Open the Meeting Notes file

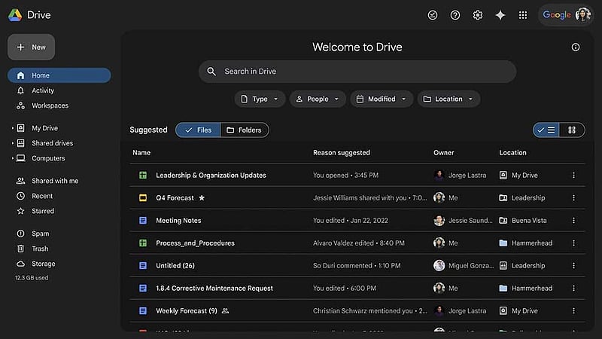178,221
